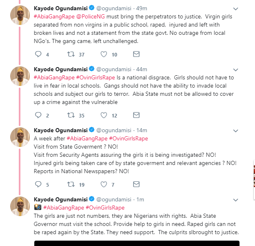Open the 14m timestamp permalink
The height and width of the screenshot is (246, 255).
coord(142,130)
